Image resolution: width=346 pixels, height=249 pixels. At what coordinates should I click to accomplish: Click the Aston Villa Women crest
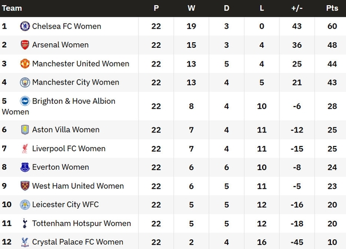[25, 130]
